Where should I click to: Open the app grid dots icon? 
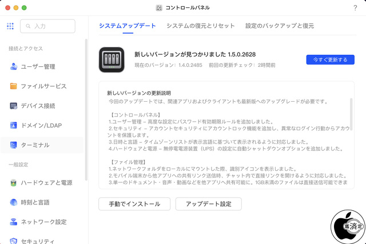pyautogui.click(x=10, y=26)
